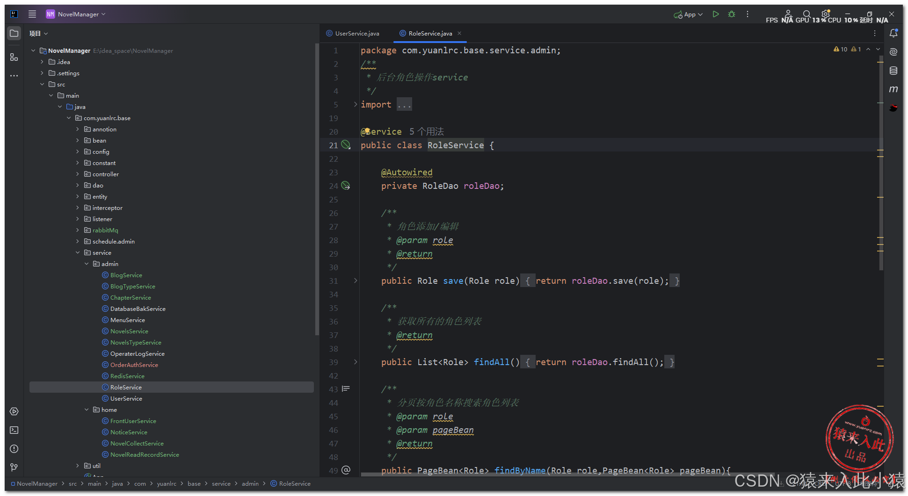The image size is (908, 496).
Task: Click the doc render icon on line 43
Action: click(346, 388)
